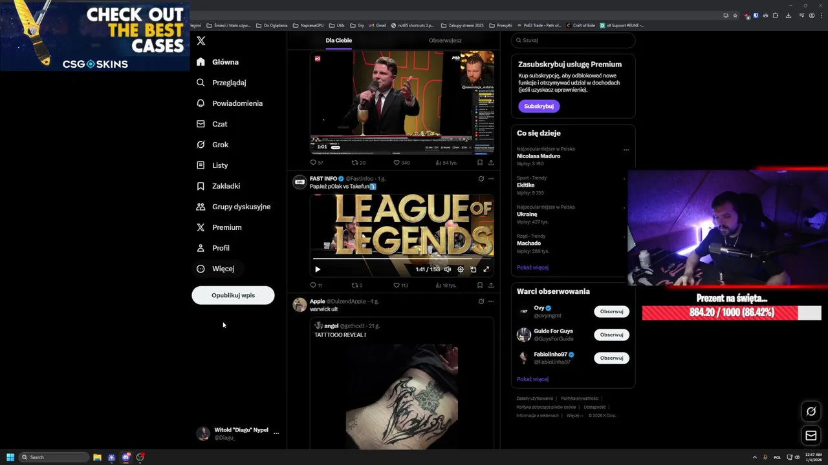The height and width of the screenshot is (465, 828).
Task: Open video settings gear on FAST INFO video
Action: (x=460, y=269)
